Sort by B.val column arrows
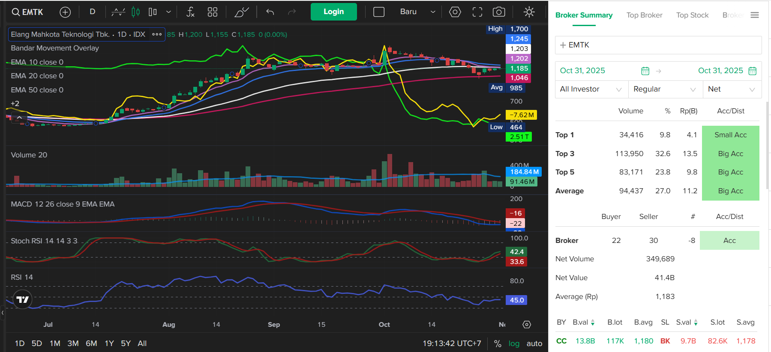The height and width of the screenshot is (352, 771). point(593,322)
